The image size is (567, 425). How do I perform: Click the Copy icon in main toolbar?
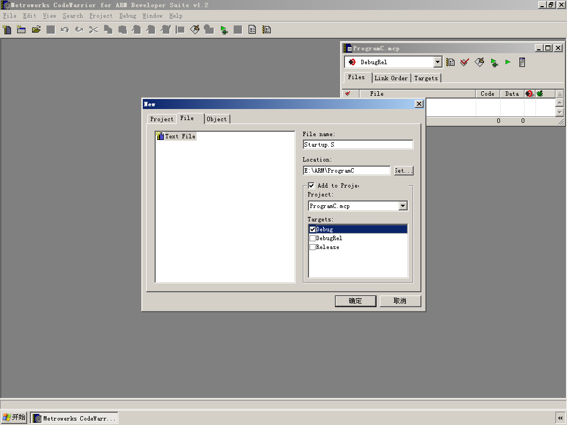(x=108, y=30)
